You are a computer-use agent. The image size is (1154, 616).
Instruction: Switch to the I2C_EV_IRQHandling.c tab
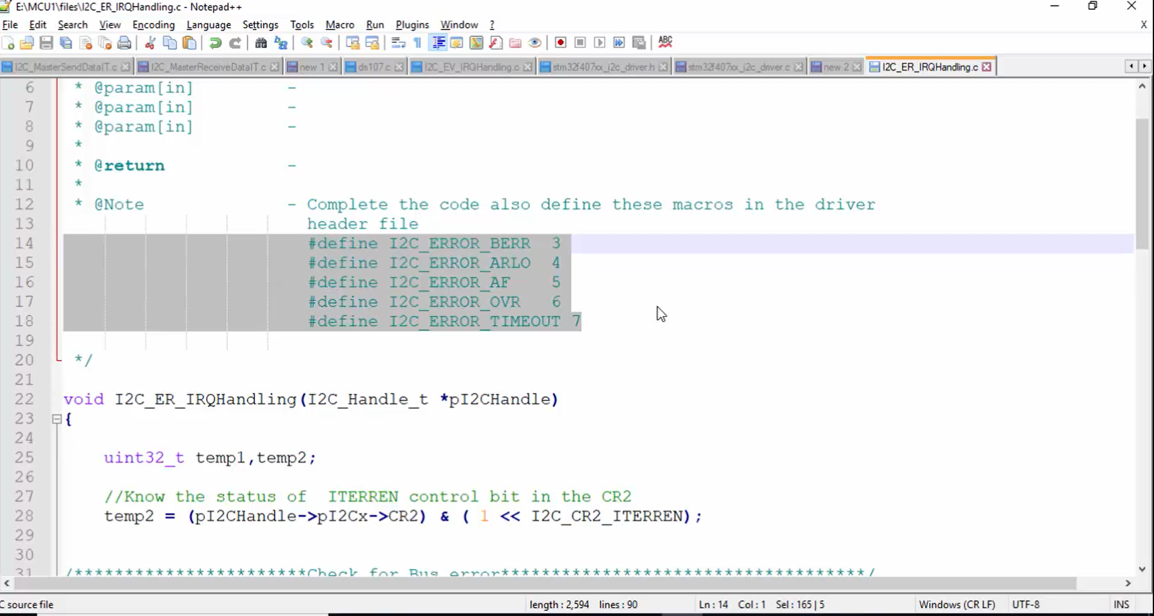coord(472,67)
